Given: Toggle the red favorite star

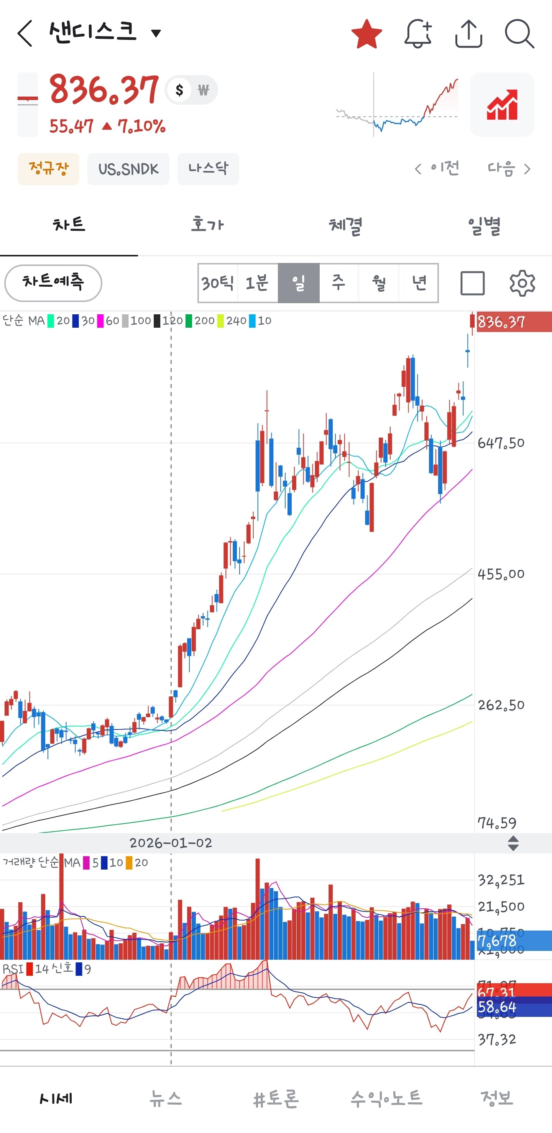Looking at the screenshot, I should click(367, 33).
